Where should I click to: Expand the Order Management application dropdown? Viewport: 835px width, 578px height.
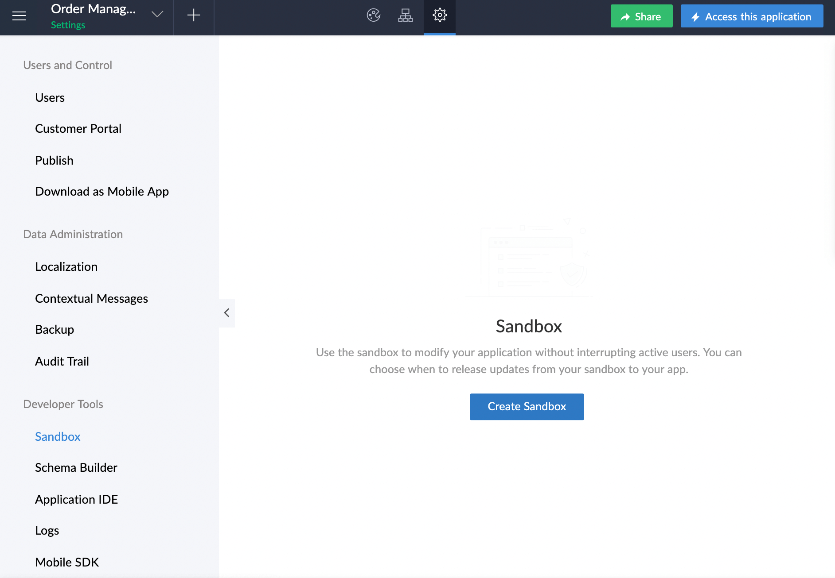[157, 15]
